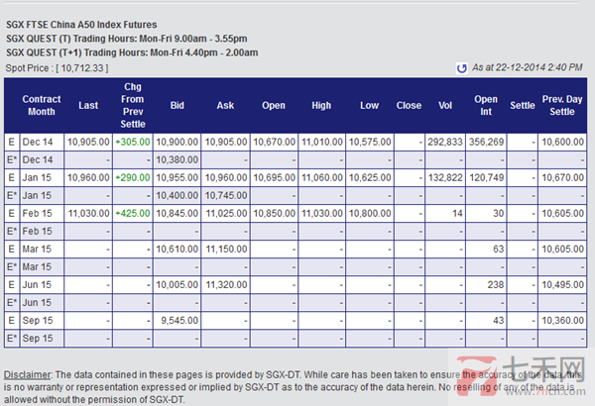Click the E* Mar 15 contract month cell
The height and width of the screenshot is (406, 595).
(x=42, y=267)
